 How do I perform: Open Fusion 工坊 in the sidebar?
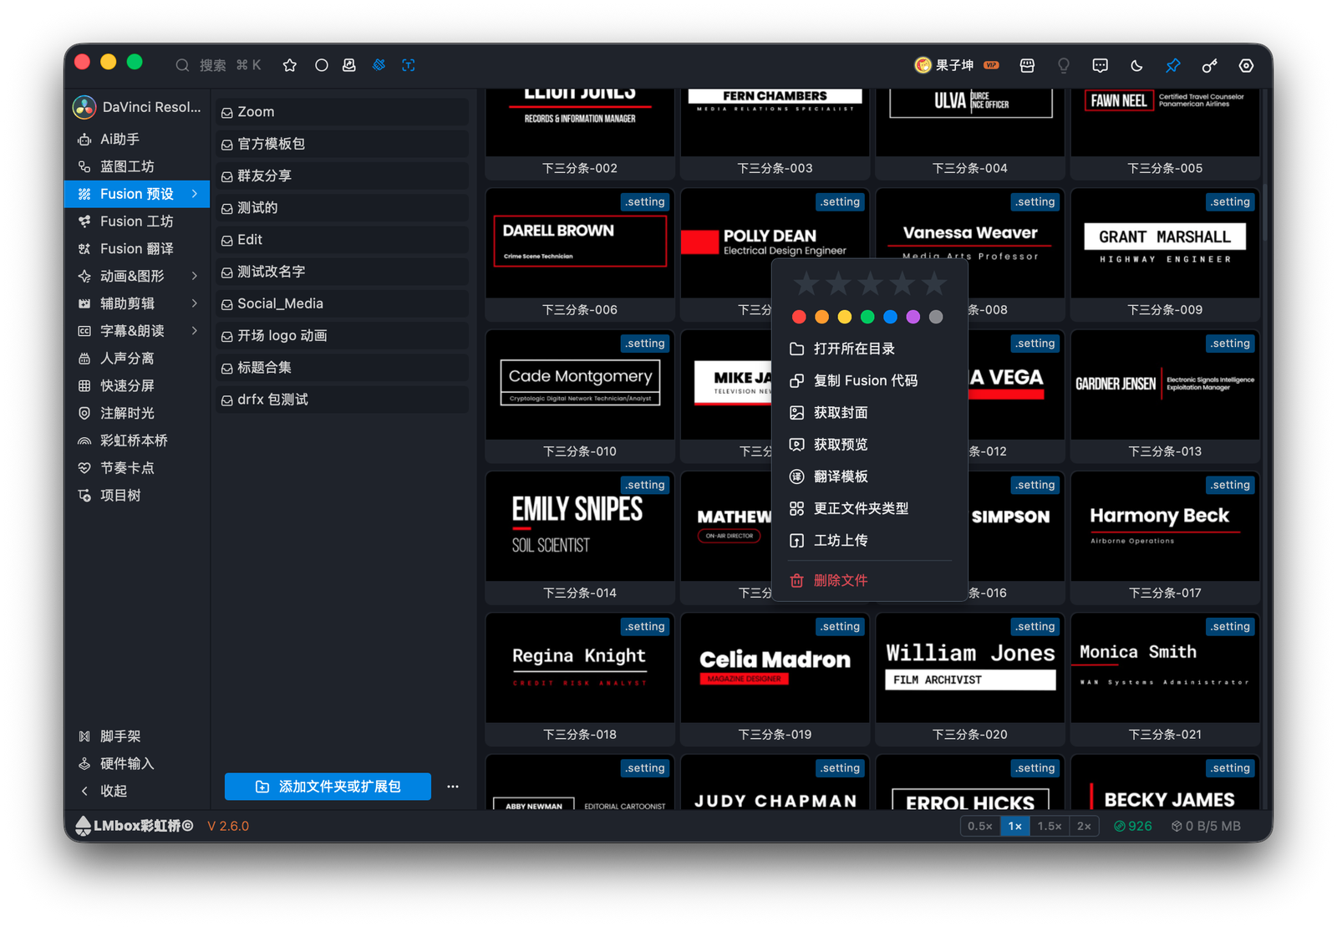tap(137, 221)
